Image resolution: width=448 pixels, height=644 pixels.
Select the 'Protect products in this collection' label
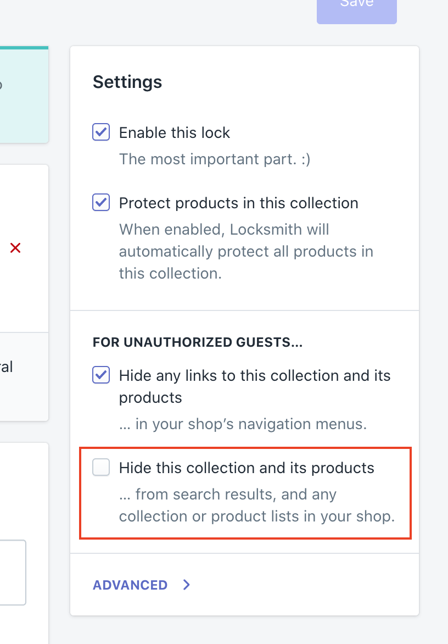point(238,203)
